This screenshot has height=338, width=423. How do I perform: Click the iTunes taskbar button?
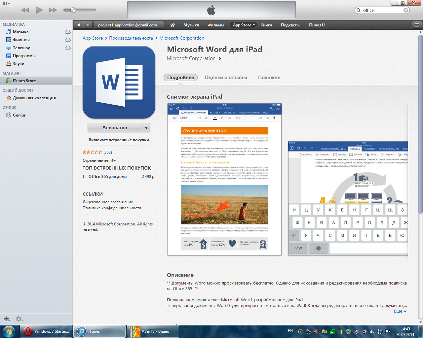tap(99, 331)
